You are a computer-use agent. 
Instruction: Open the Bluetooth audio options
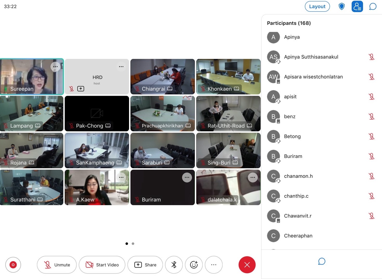tap(174, 265)
